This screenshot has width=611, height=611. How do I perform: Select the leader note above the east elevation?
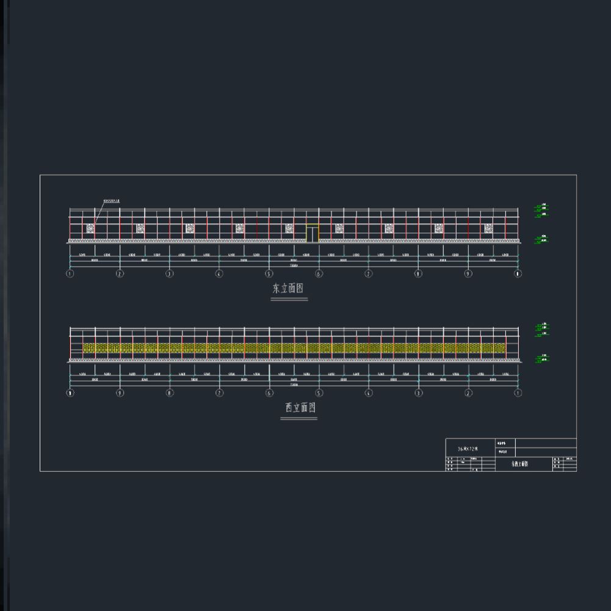click(x=112, y=201)
